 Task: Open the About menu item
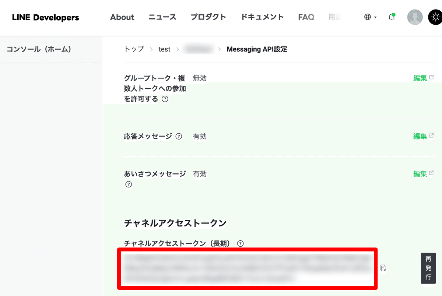coord(122,17)
